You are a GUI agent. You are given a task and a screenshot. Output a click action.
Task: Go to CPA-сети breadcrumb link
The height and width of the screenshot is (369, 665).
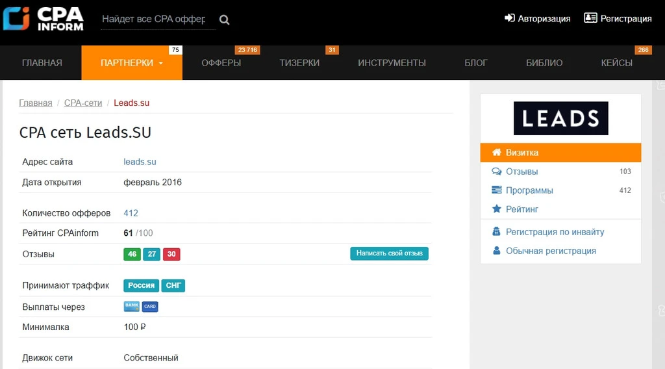coord(83,103)
